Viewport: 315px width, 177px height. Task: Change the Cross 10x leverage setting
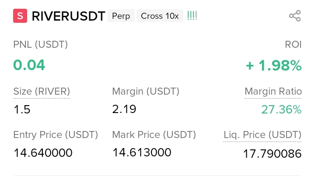pyautogui.click(x=160, y=16)
